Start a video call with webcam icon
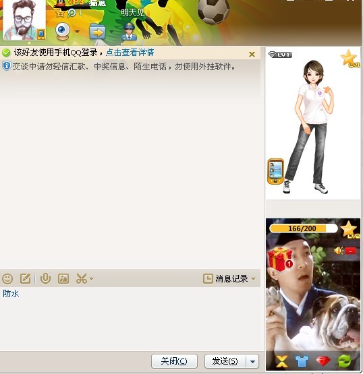Screen dimensions: 363x374 pyautogui.click(x=63, y=31)
